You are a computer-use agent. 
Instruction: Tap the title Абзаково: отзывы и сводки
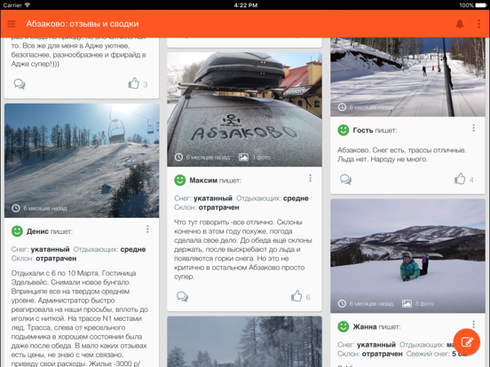[x=83, y=24]
